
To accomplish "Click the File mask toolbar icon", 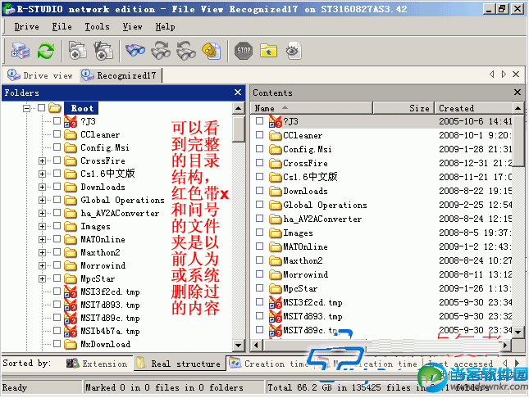I will click(x=212, y=51).
